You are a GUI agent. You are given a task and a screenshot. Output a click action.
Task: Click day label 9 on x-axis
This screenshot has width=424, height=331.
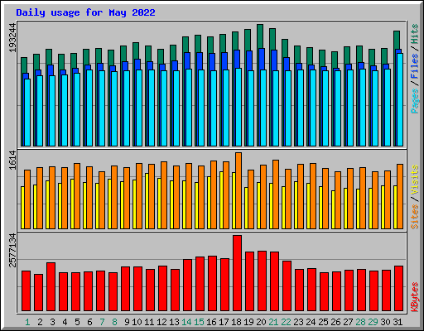127,322
